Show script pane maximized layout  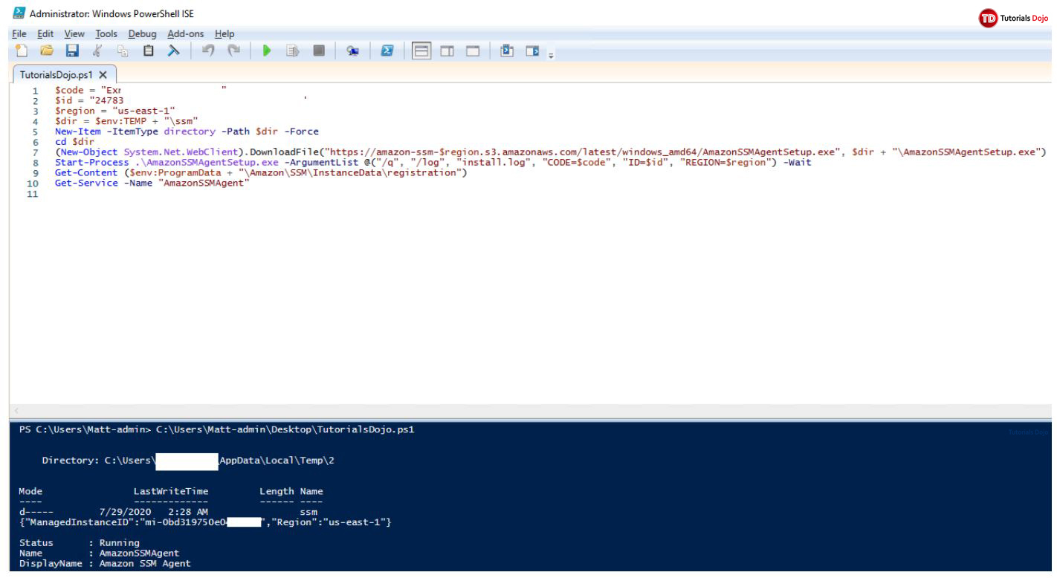473,51
